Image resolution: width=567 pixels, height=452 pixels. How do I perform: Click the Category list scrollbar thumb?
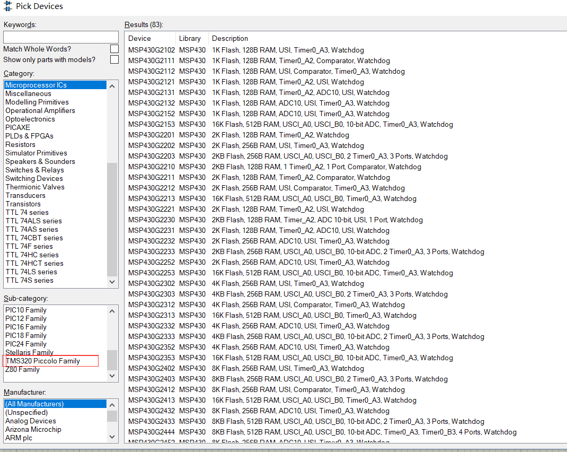point(112,219)
